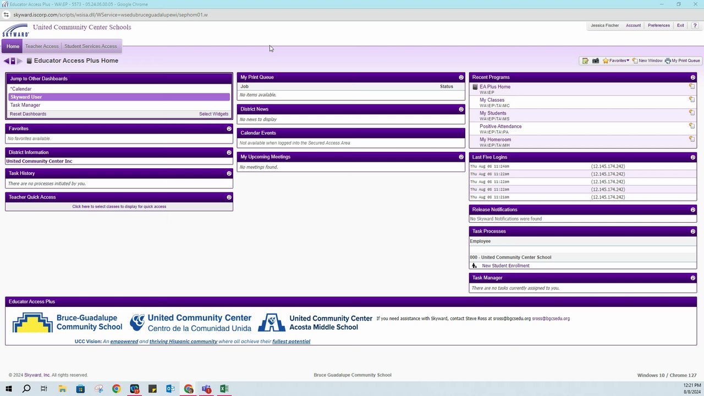This screenshot has height=396, width=704.
Task: Open My Print Queue from toolbar
Action: [x=683, y=61]
